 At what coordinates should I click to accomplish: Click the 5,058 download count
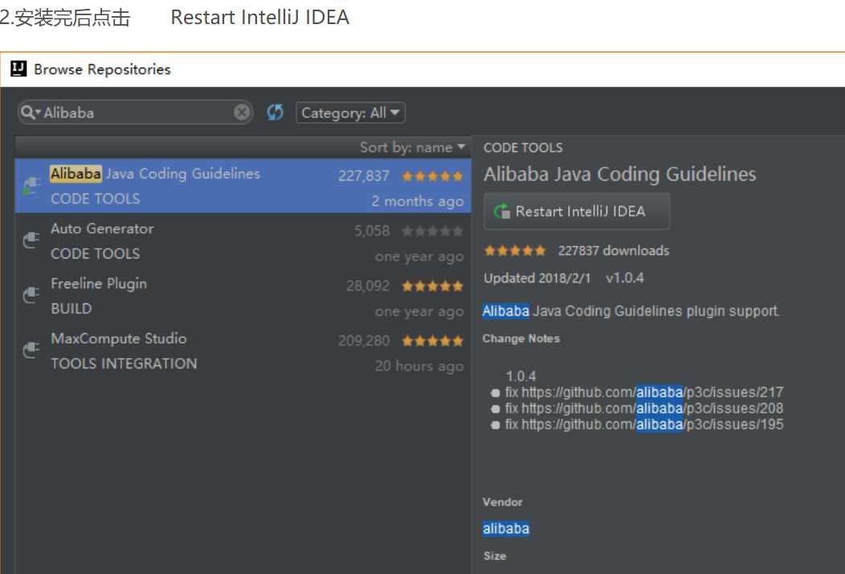[x=372, y=231]
